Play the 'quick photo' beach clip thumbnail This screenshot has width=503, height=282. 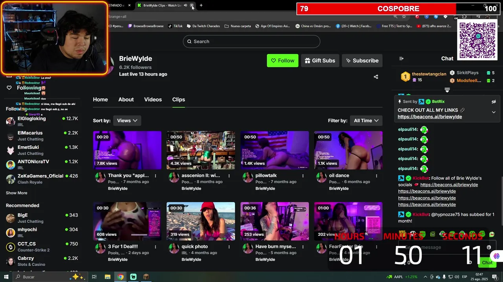[201, 221]
